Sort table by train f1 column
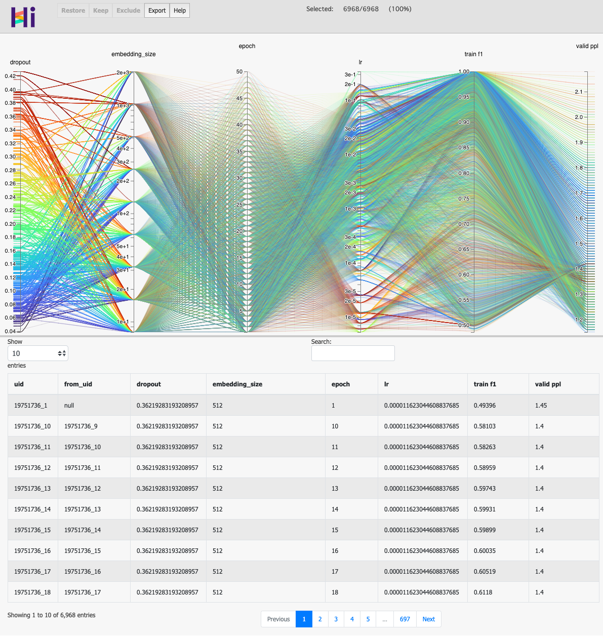 coord(485,384)
